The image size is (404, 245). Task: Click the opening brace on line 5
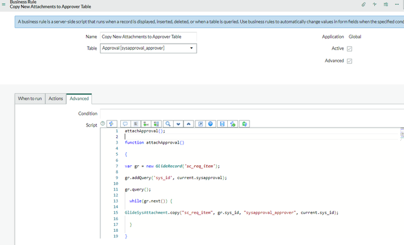point(126,155)
